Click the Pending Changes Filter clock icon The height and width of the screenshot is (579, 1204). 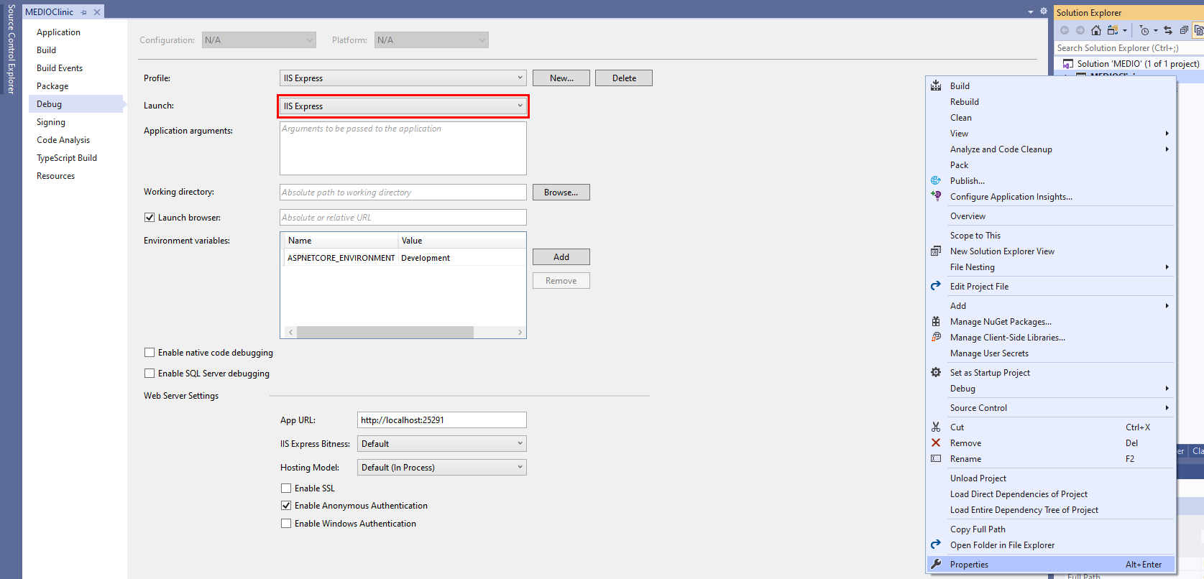(1144, 30)
